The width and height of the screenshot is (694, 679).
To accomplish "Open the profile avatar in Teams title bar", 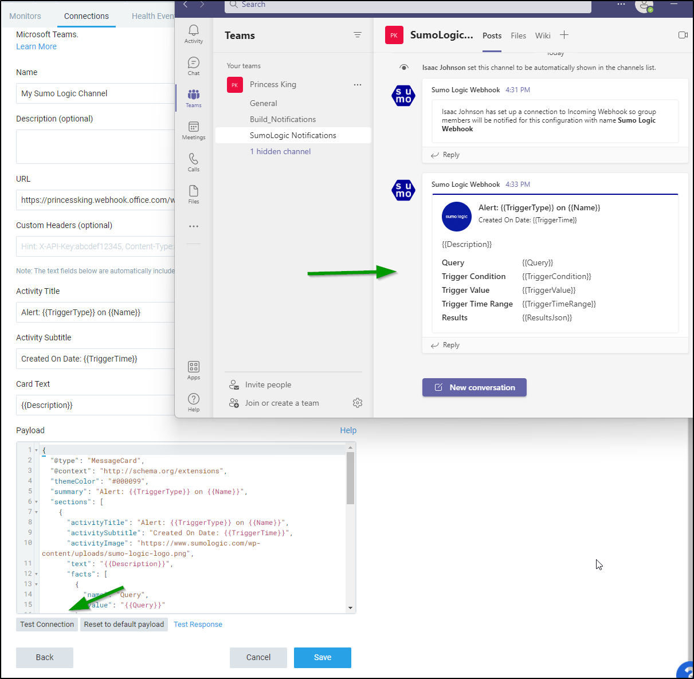I will point(644,6).
